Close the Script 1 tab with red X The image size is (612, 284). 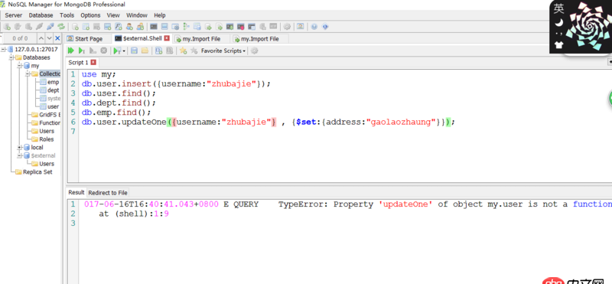93,63
